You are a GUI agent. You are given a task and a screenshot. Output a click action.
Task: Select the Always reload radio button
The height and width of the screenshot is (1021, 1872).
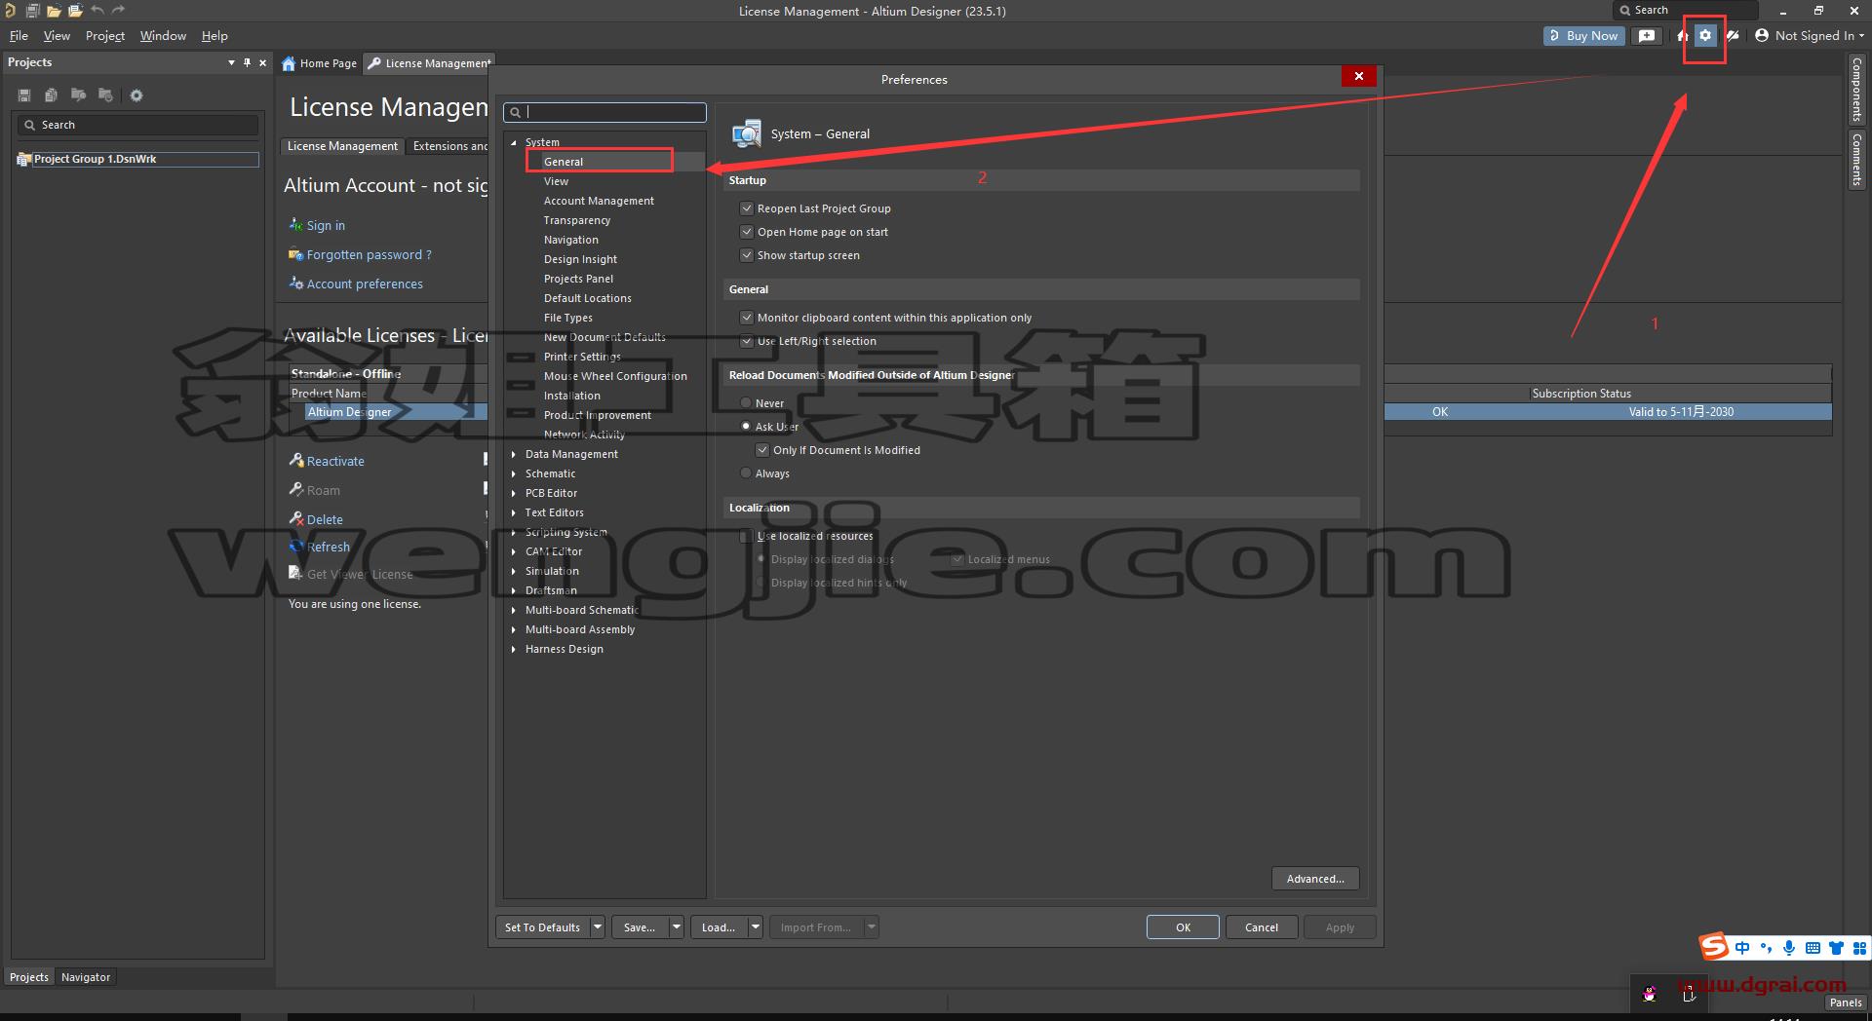[746, 473]
